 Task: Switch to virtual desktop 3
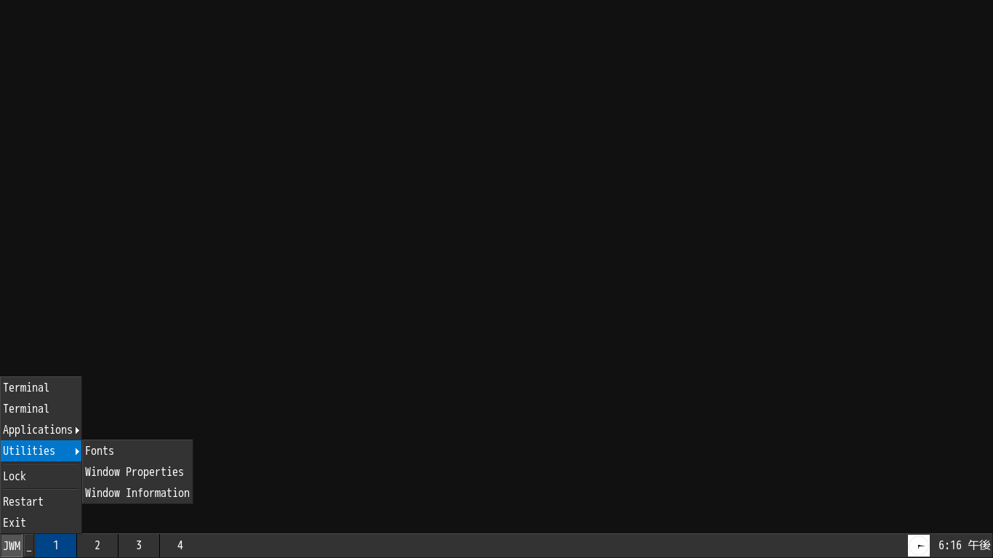pos(139,546)
